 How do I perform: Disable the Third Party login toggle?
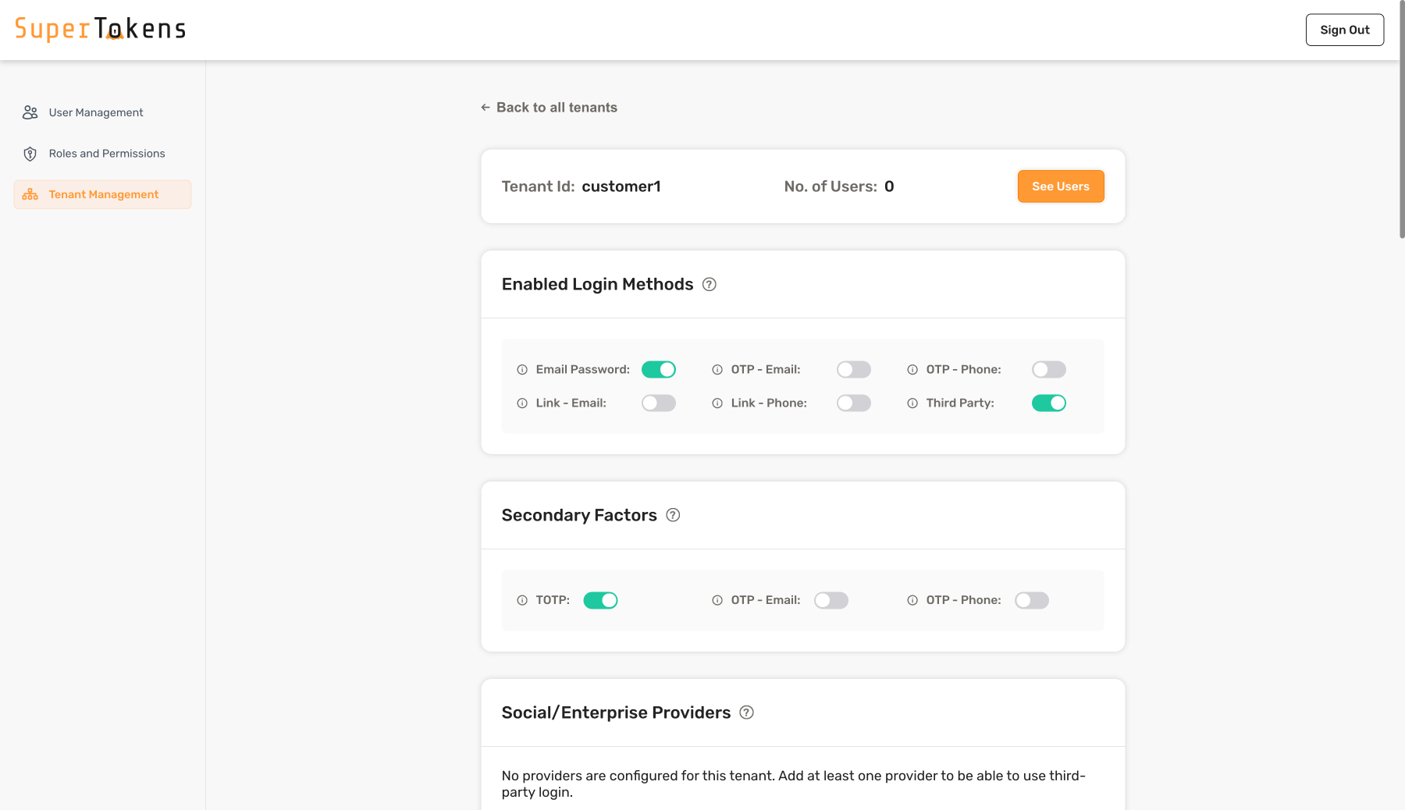[1048, 403]
